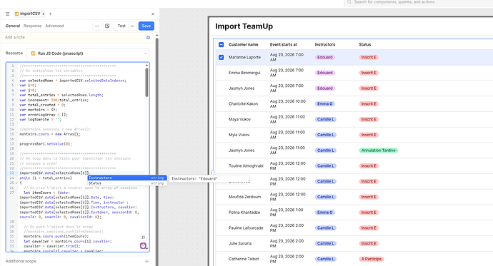
Task: Open the Resource dropdown Run JS Code
Action: pos(88,53)
